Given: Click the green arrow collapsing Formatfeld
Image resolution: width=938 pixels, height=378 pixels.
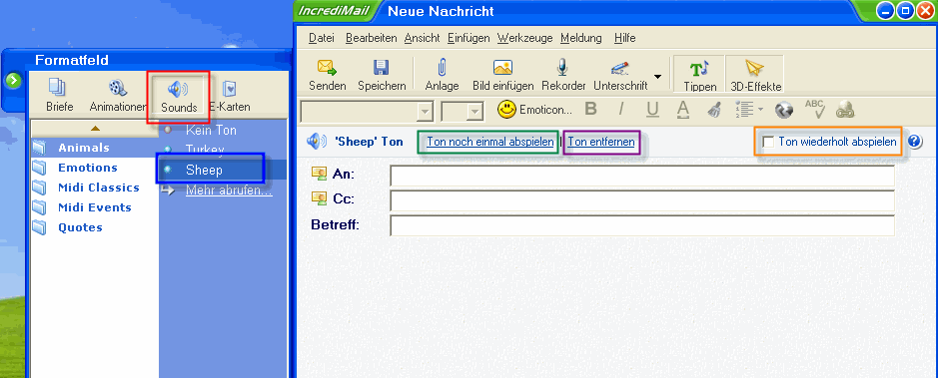Looking at the screenshot, I should tap(13, 81).
